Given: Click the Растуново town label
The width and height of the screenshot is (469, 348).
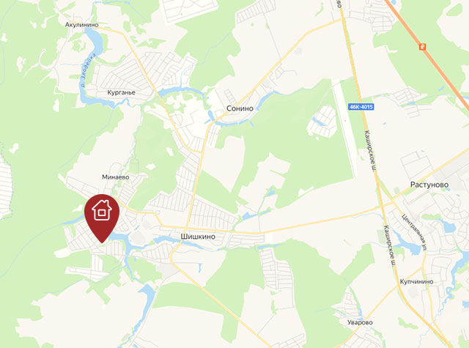Looking at the screenshot, I should point(429,185).
